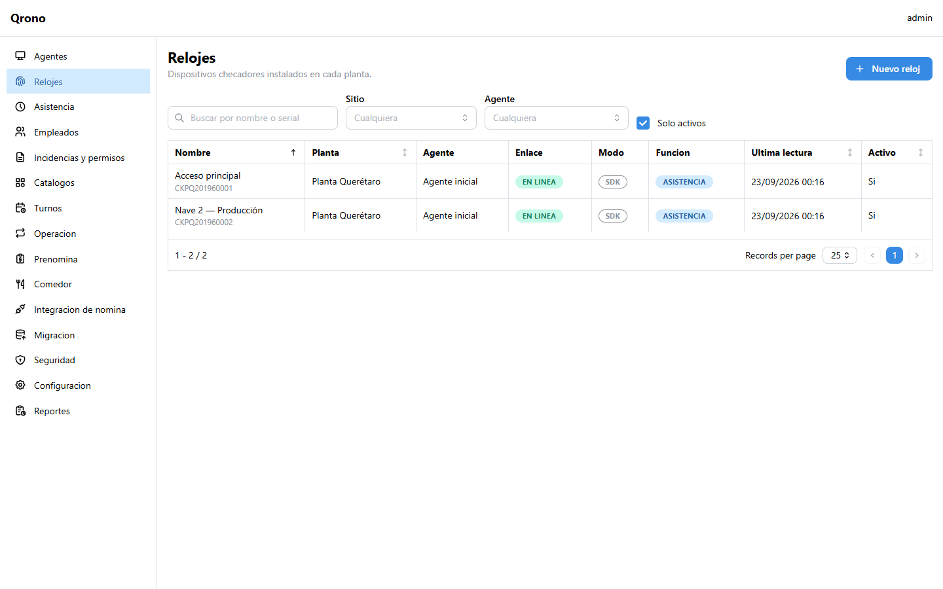Open Incidencias y permisos

(x=78, y=158)
